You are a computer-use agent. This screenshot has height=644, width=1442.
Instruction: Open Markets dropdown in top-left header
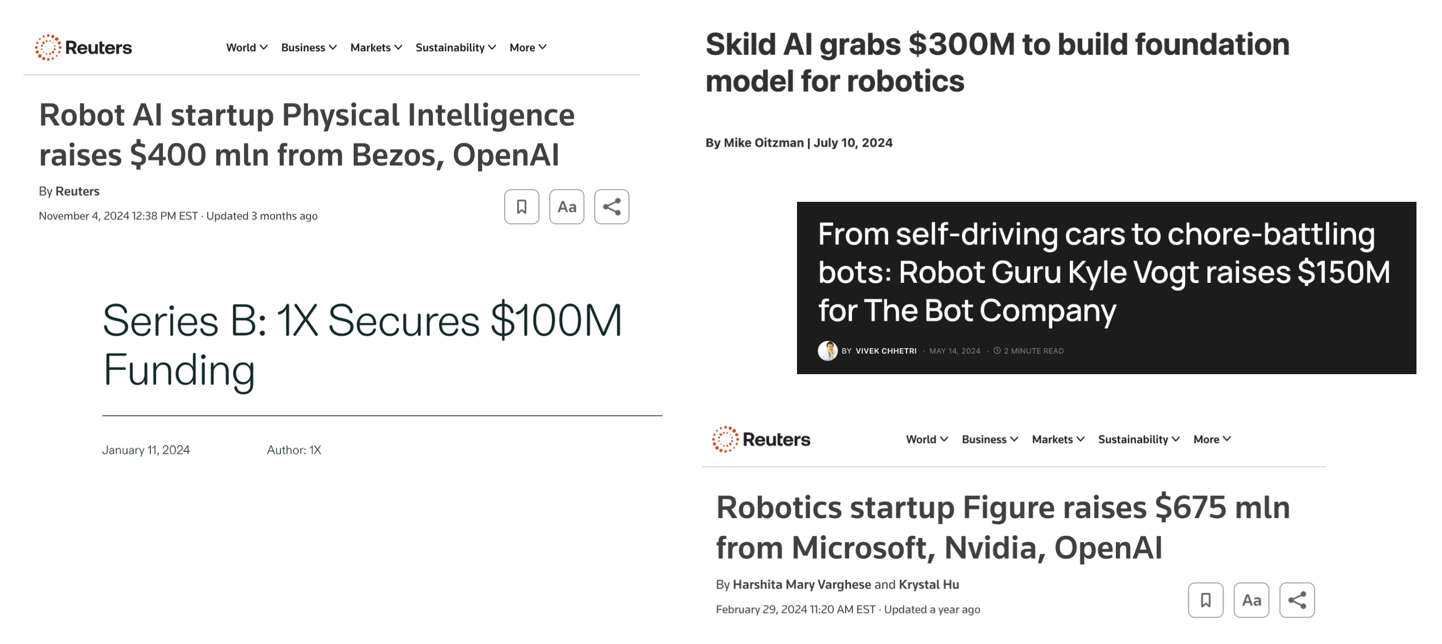point(376,48)
